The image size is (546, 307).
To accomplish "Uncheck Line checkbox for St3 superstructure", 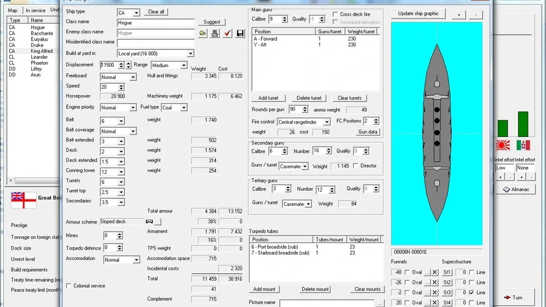I will [x=472, y=292].
